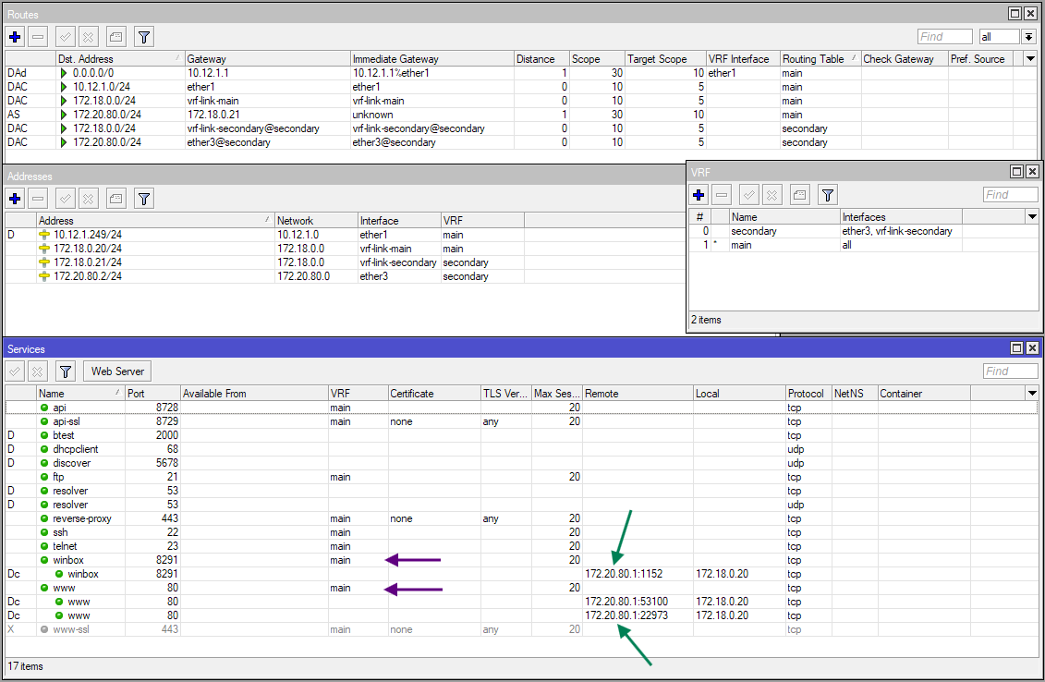Click the Find field in Routes window
This screenshot has height=682, width=1045.
(944, 37)
